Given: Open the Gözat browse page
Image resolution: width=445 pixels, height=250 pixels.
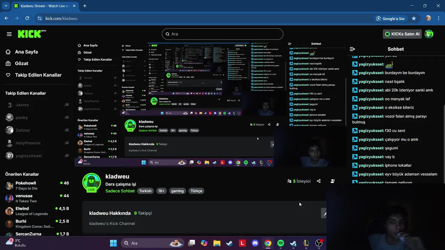Looking at the screenshot, I should [x=17, y=63].
